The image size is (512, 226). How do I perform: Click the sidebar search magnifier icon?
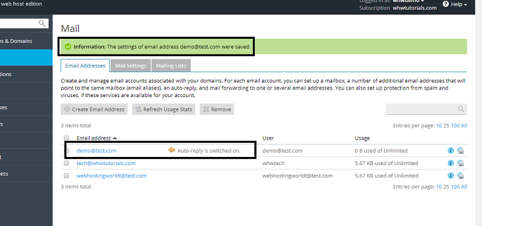pos(42,23)
